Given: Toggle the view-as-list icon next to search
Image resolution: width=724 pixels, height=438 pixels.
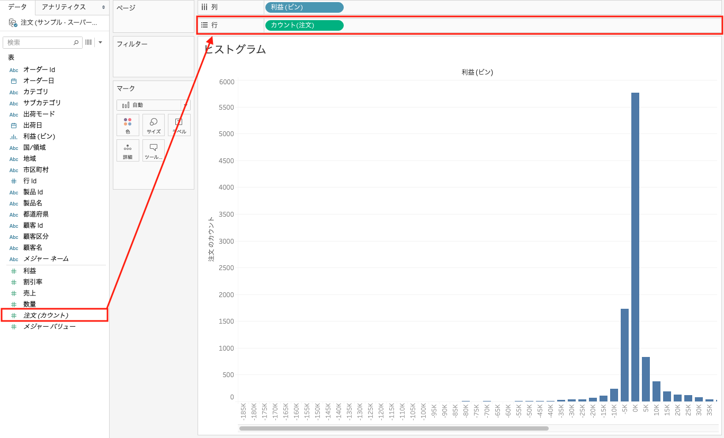Looking at the screenshot, I should click(x=88, y=42).
